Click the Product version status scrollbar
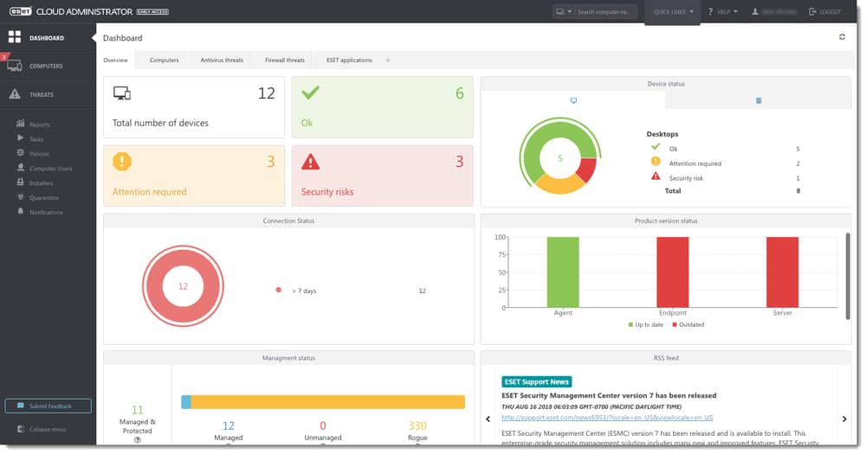 point(848,276)
